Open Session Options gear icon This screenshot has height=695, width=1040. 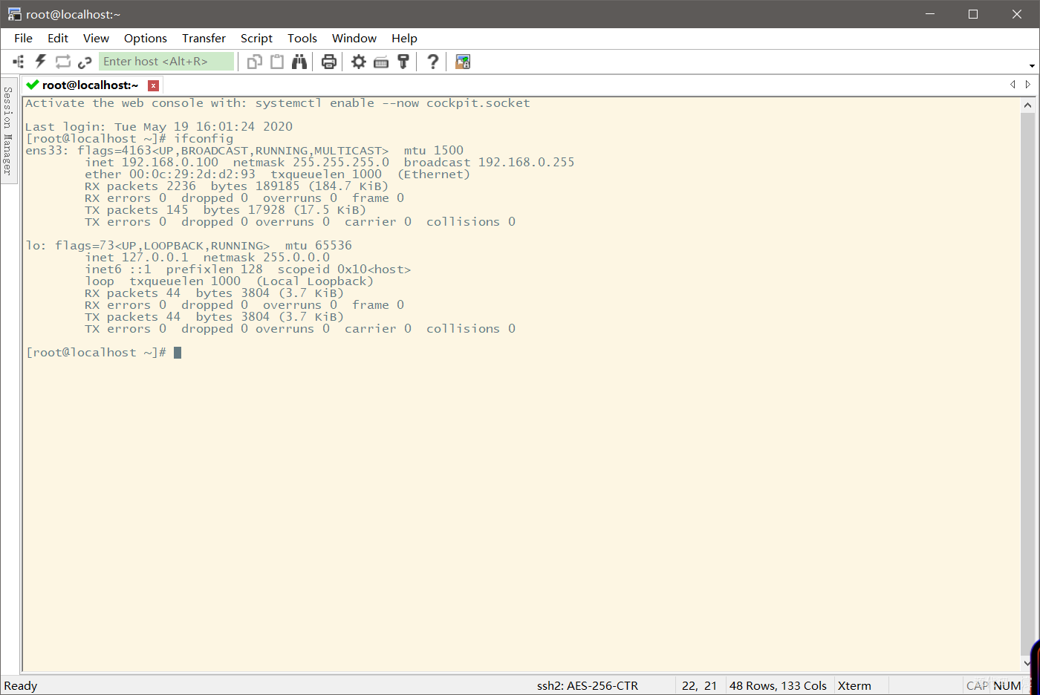tap(359, 62)
